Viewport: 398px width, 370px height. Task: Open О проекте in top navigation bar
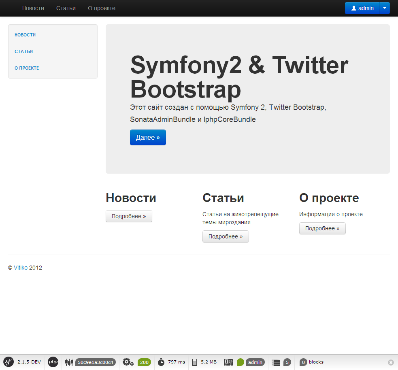click(x=102, y=8)
